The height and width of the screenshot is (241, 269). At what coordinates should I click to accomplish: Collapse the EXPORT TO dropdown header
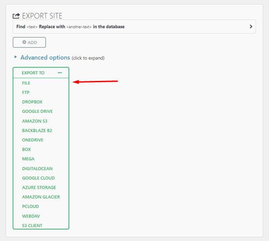point(41,73)
